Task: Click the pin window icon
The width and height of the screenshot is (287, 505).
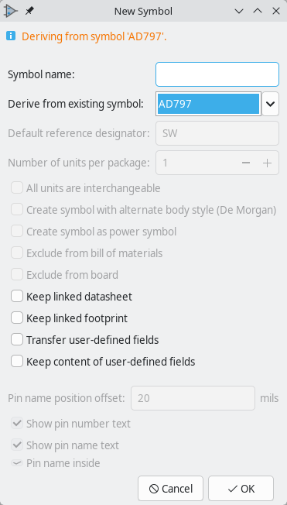Action: point(29,12)
